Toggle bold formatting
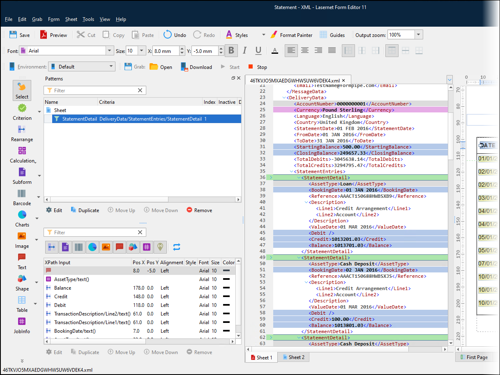Screen dimensions: 500x375 coord(231,50)
